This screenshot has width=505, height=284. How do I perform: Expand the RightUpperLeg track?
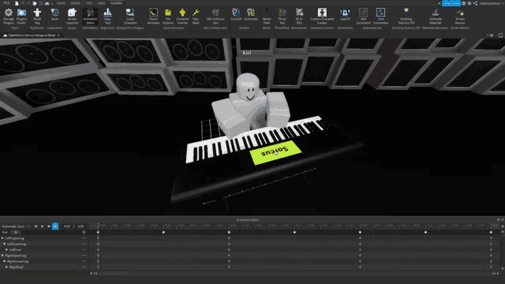click(3, 256)
